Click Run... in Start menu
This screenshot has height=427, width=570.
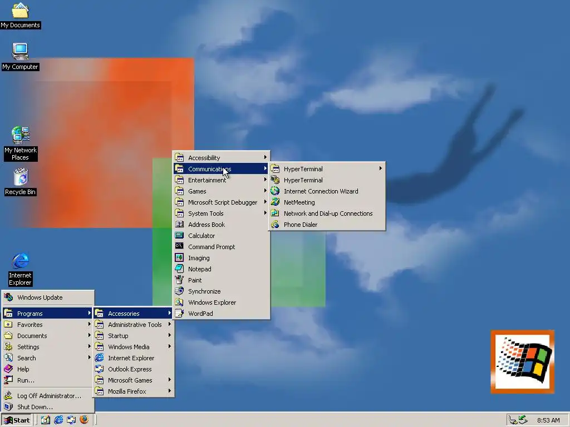[48, 380]
